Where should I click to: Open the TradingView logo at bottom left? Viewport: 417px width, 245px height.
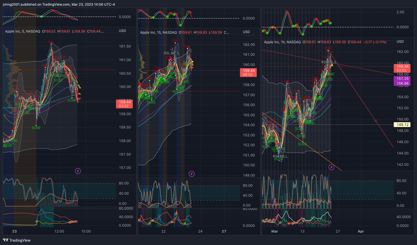click(x=17, y=240)
